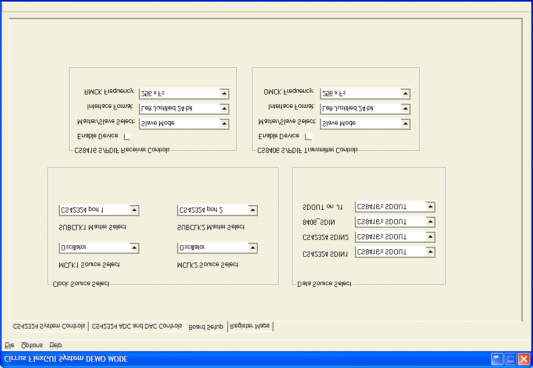Image resolution: width=533 pixels, height=368 pixels.
Task: Open the Options menu
Action: tap(31, 345)
